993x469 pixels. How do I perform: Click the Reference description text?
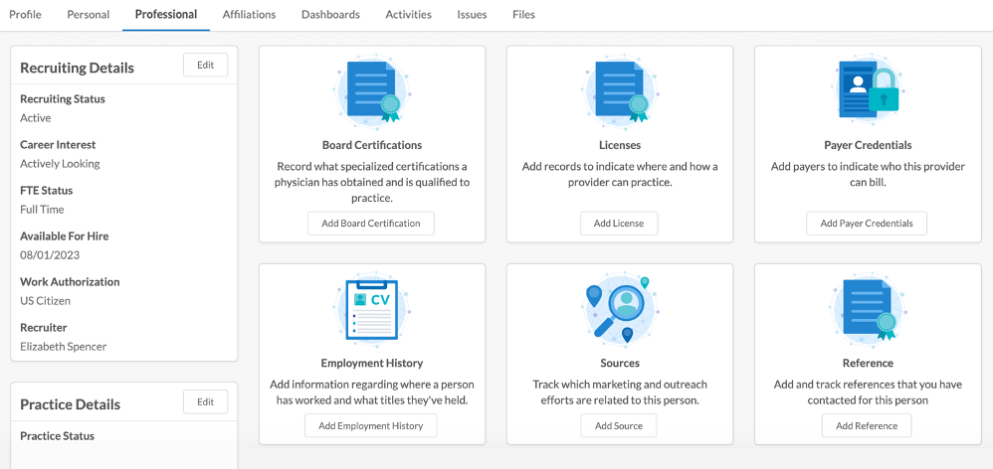[868, 391]
